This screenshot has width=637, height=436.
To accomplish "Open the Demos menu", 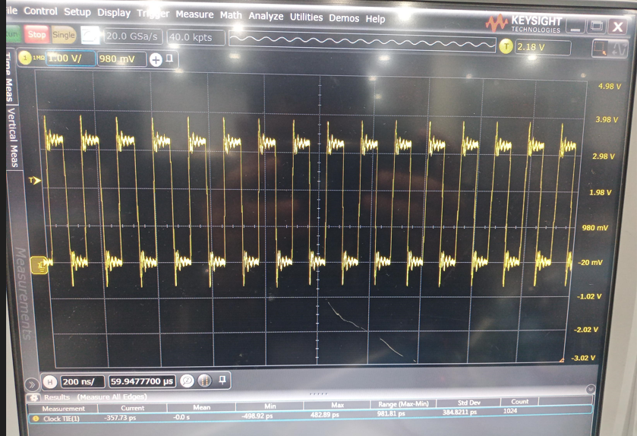I will coord(344,18).
